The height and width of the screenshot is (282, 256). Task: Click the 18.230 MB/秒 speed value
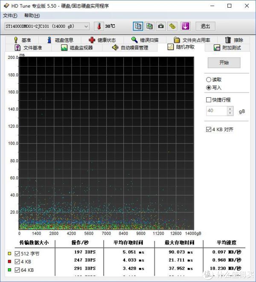[x=226, y=268]
